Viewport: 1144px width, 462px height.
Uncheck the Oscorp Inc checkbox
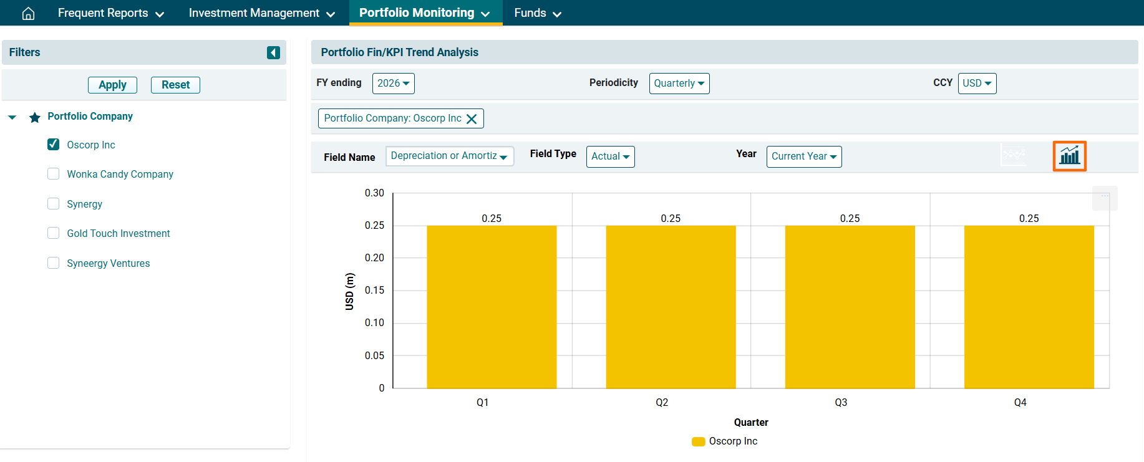(x=54, y=145)
